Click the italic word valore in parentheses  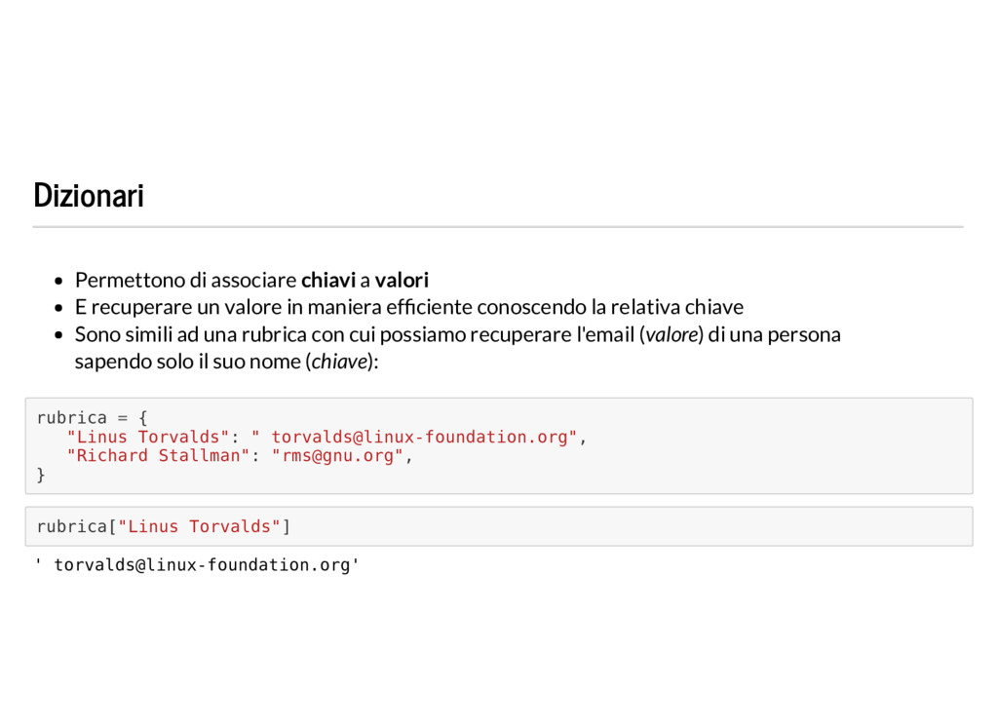point(672,334)
